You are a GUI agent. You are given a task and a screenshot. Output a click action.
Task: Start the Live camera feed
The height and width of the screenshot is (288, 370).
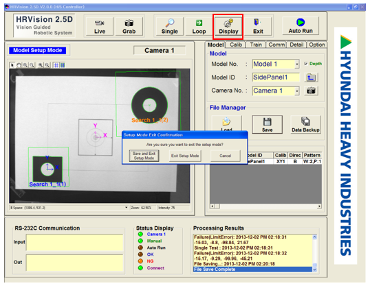click(x=100, y=26)
